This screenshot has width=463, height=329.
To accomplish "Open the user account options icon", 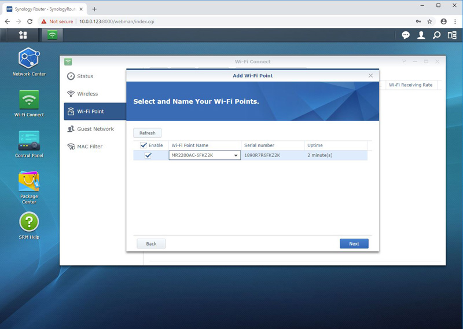I will pos(421,35).
